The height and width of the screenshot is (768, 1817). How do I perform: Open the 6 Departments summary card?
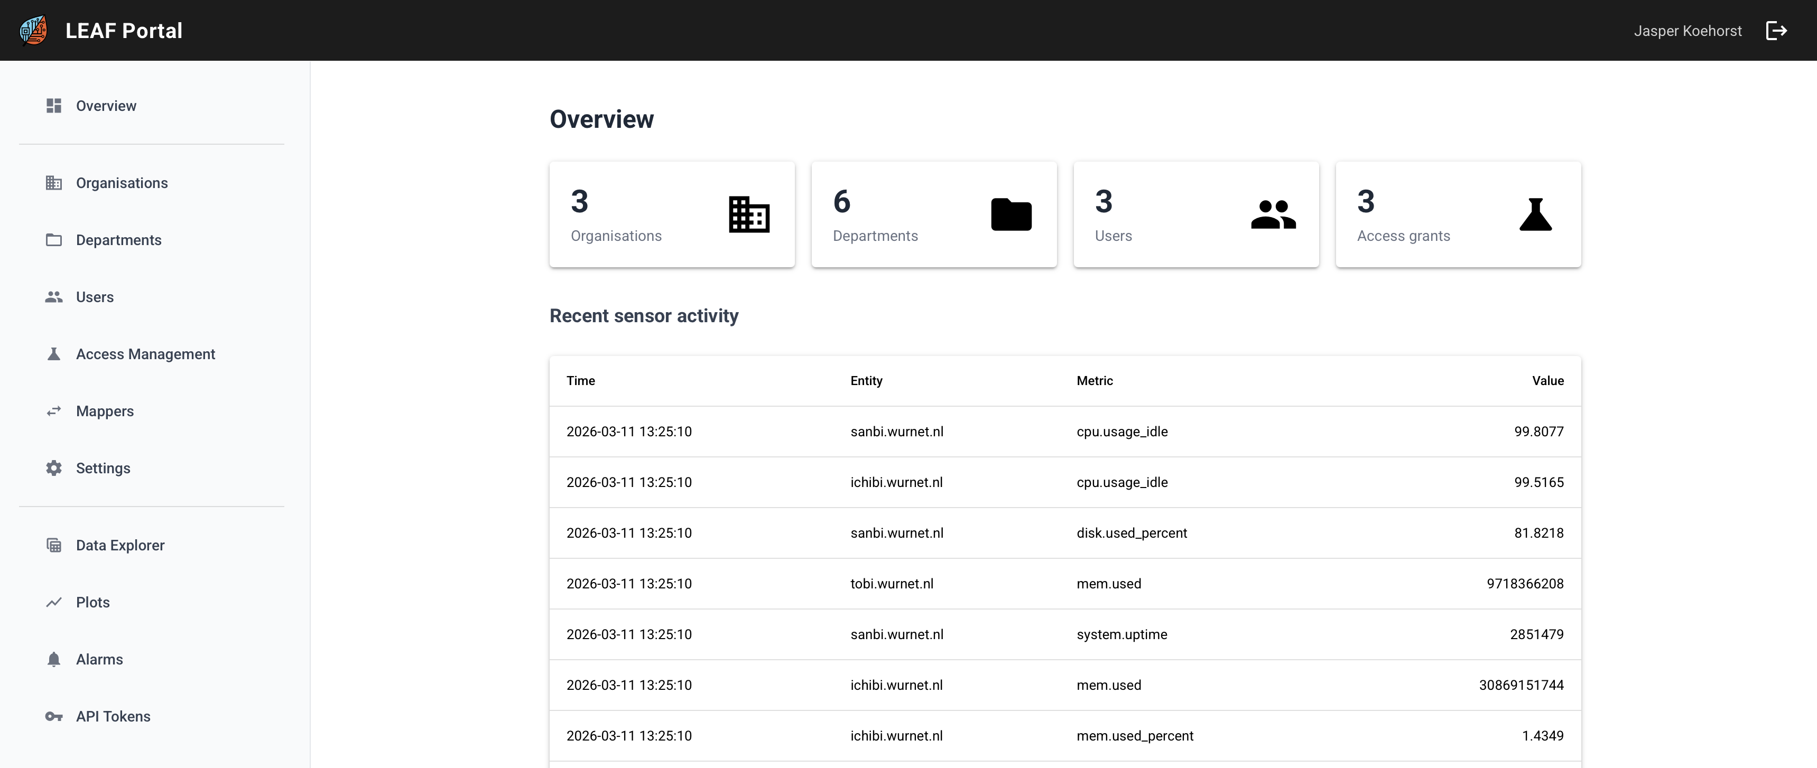point(933,214)
